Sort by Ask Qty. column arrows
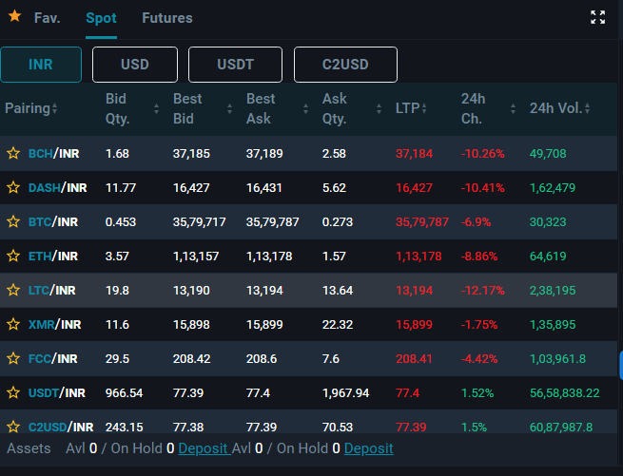Viewport: 623px width, 476px height. tap(379, 108)
